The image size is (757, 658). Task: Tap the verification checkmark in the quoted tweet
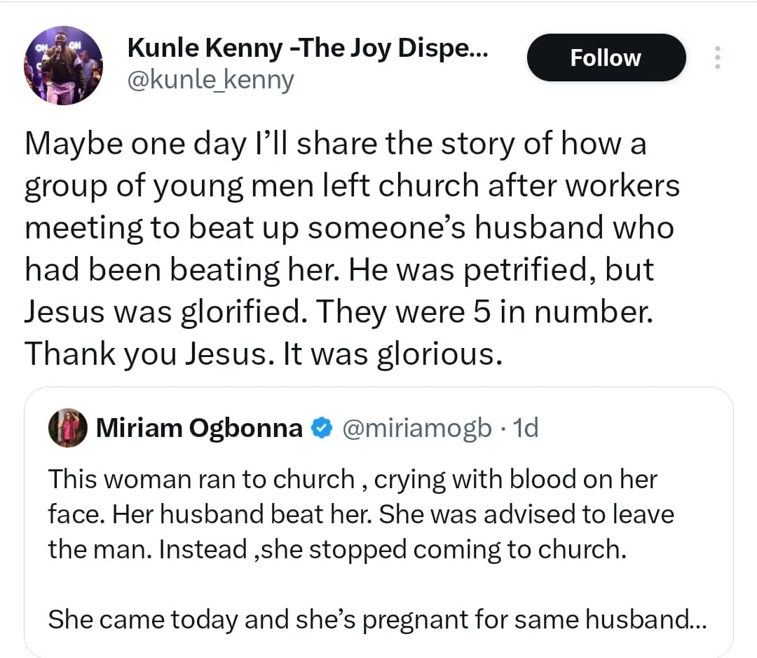click(322, 428)
